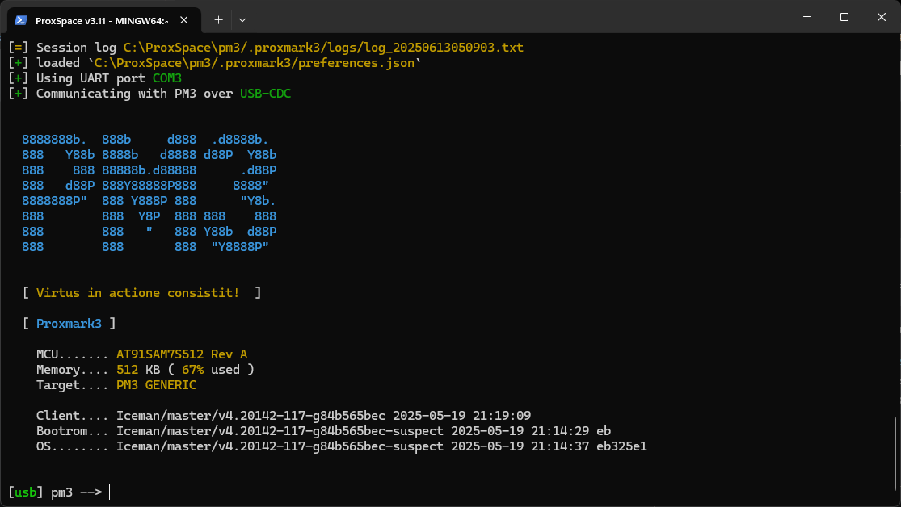Click the USB-CDC text
The image size is (901, 507).
point(266,94)
